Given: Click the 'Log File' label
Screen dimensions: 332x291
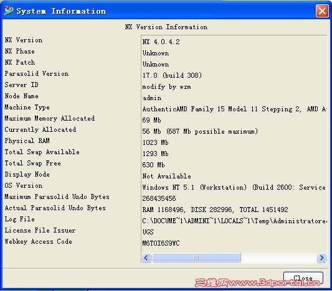Looking at the screenshot, I should (x=20, y=219).
